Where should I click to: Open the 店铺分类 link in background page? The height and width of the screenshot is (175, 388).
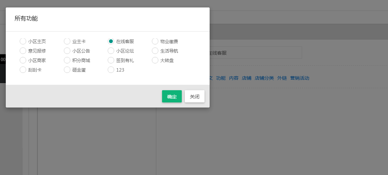click(264, 78)
